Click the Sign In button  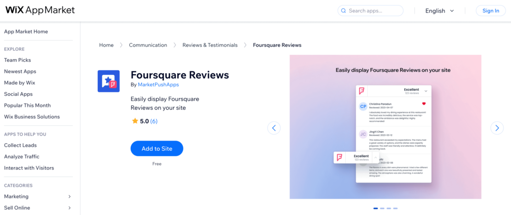click(491, 11)
